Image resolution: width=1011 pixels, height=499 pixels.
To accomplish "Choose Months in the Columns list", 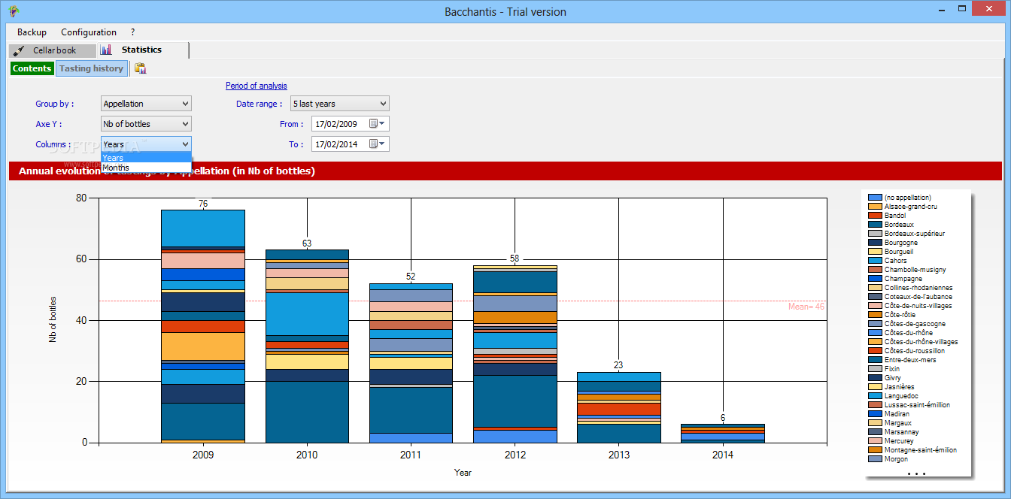I will point(146,168).
